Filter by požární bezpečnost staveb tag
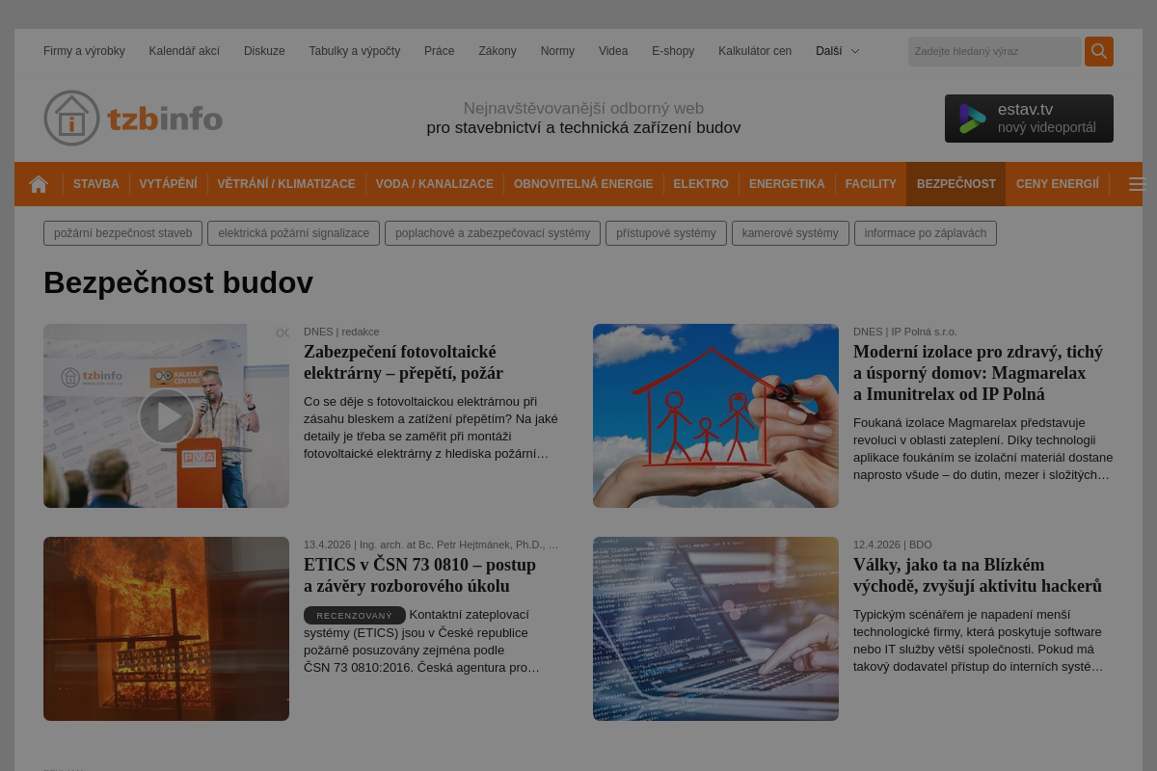 122,233
